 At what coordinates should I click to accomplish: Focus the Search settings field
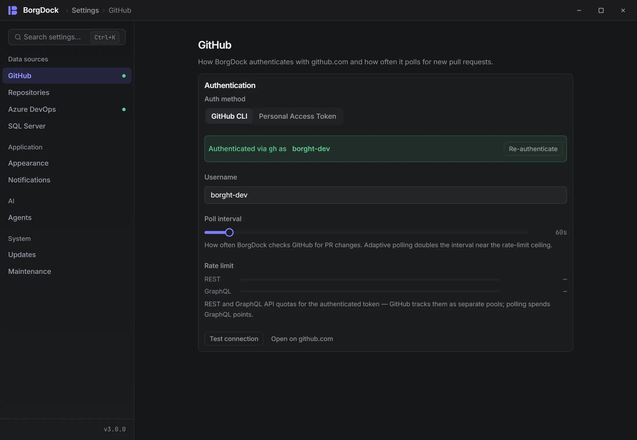tap(67, 37)
